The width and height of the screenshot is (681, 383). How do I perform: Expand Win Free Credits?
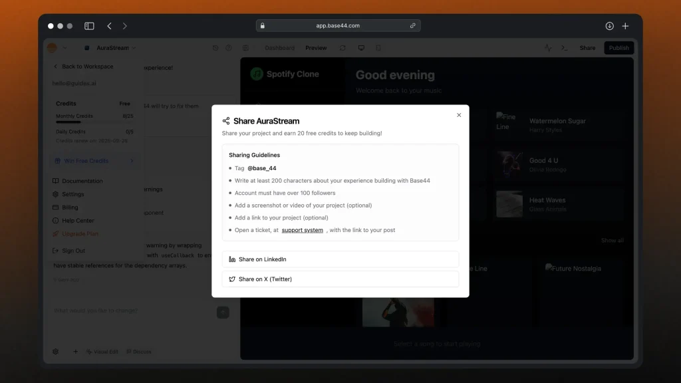[x=94, y=161]
